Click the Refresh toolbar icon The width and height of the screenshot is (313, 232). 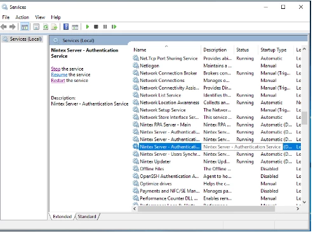pyautogui.click(x=46, y=27)
